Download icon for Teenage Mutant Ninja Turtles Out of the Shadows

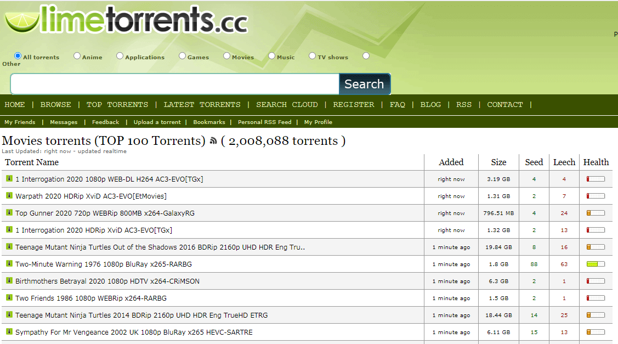[x=9, y=246]
